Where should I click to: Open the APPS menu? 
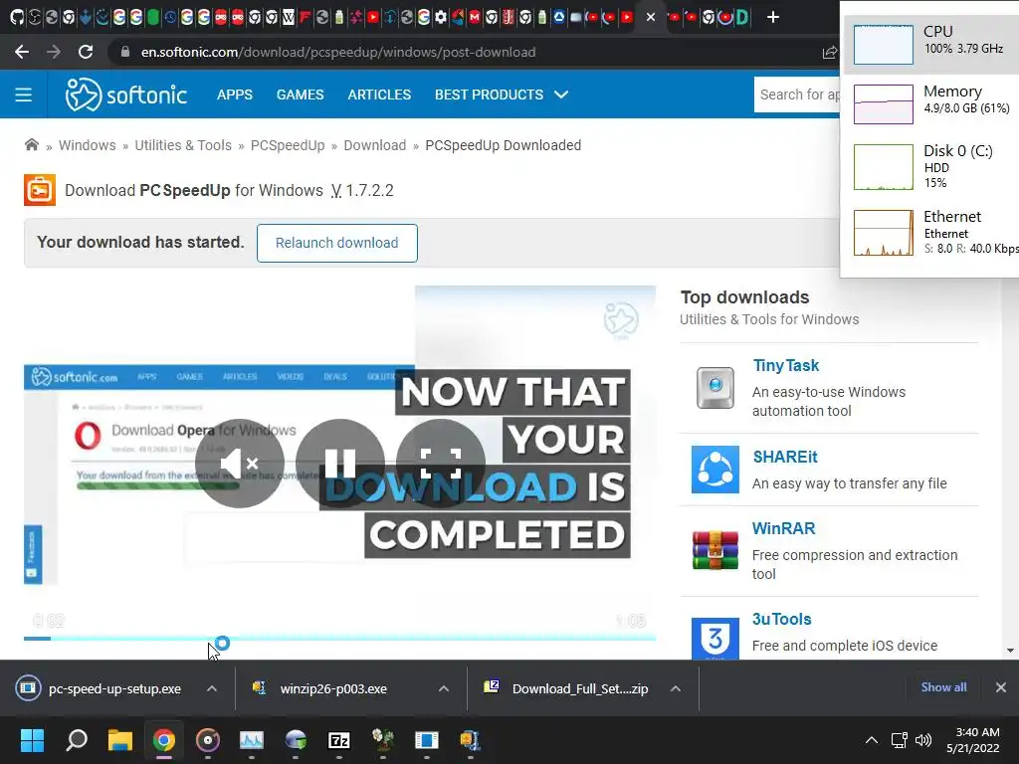coord(235,95)
